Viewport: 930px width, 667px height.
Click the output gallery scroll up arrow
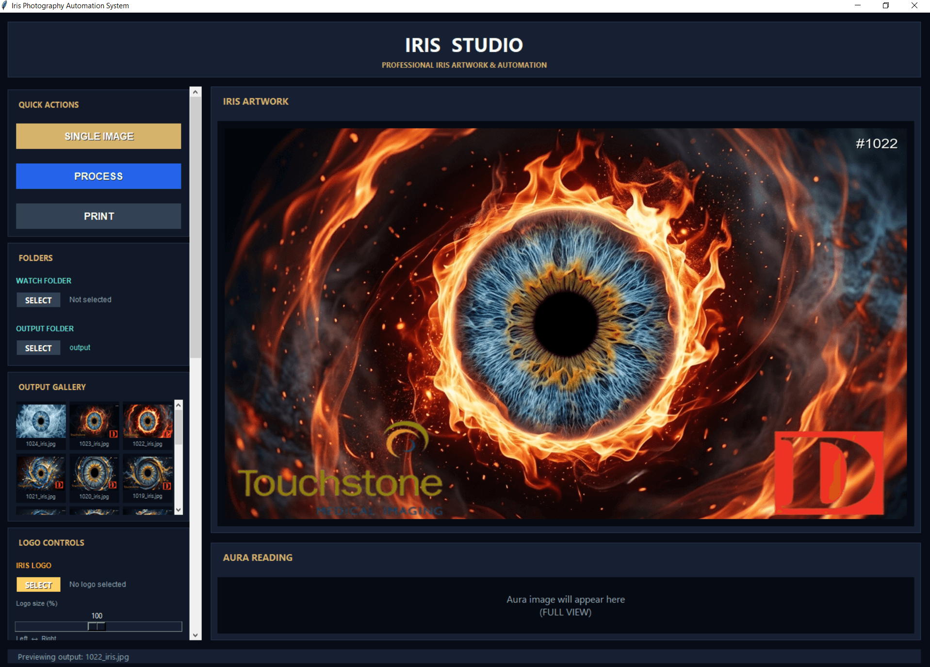click(179, 405)
